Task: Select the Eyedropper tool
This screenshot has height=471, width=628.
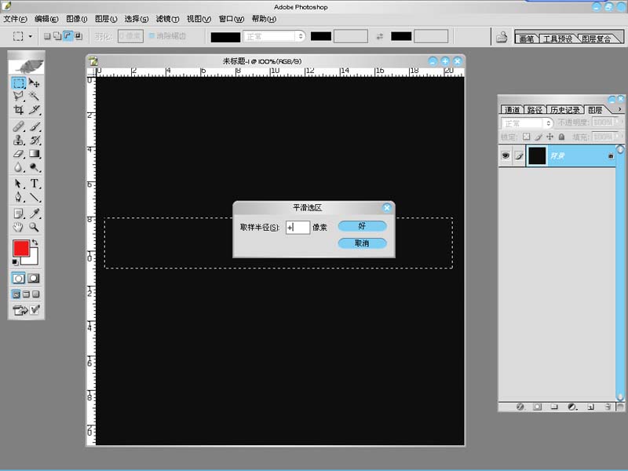Action: 35,214
